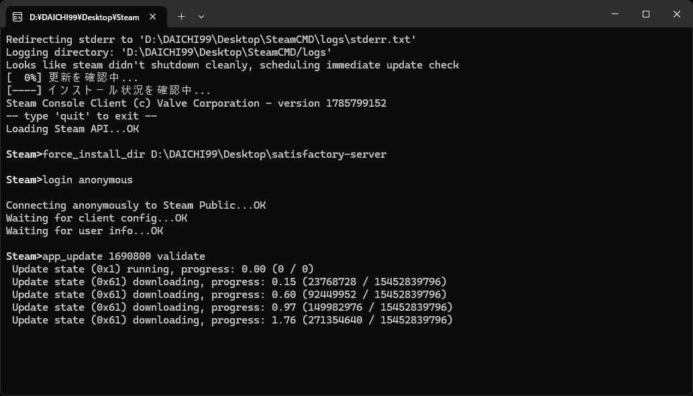Viewport: 693px width, 396px height.
Task: Click the command prompt icon in tab
Action: click(x=17, y=17)
